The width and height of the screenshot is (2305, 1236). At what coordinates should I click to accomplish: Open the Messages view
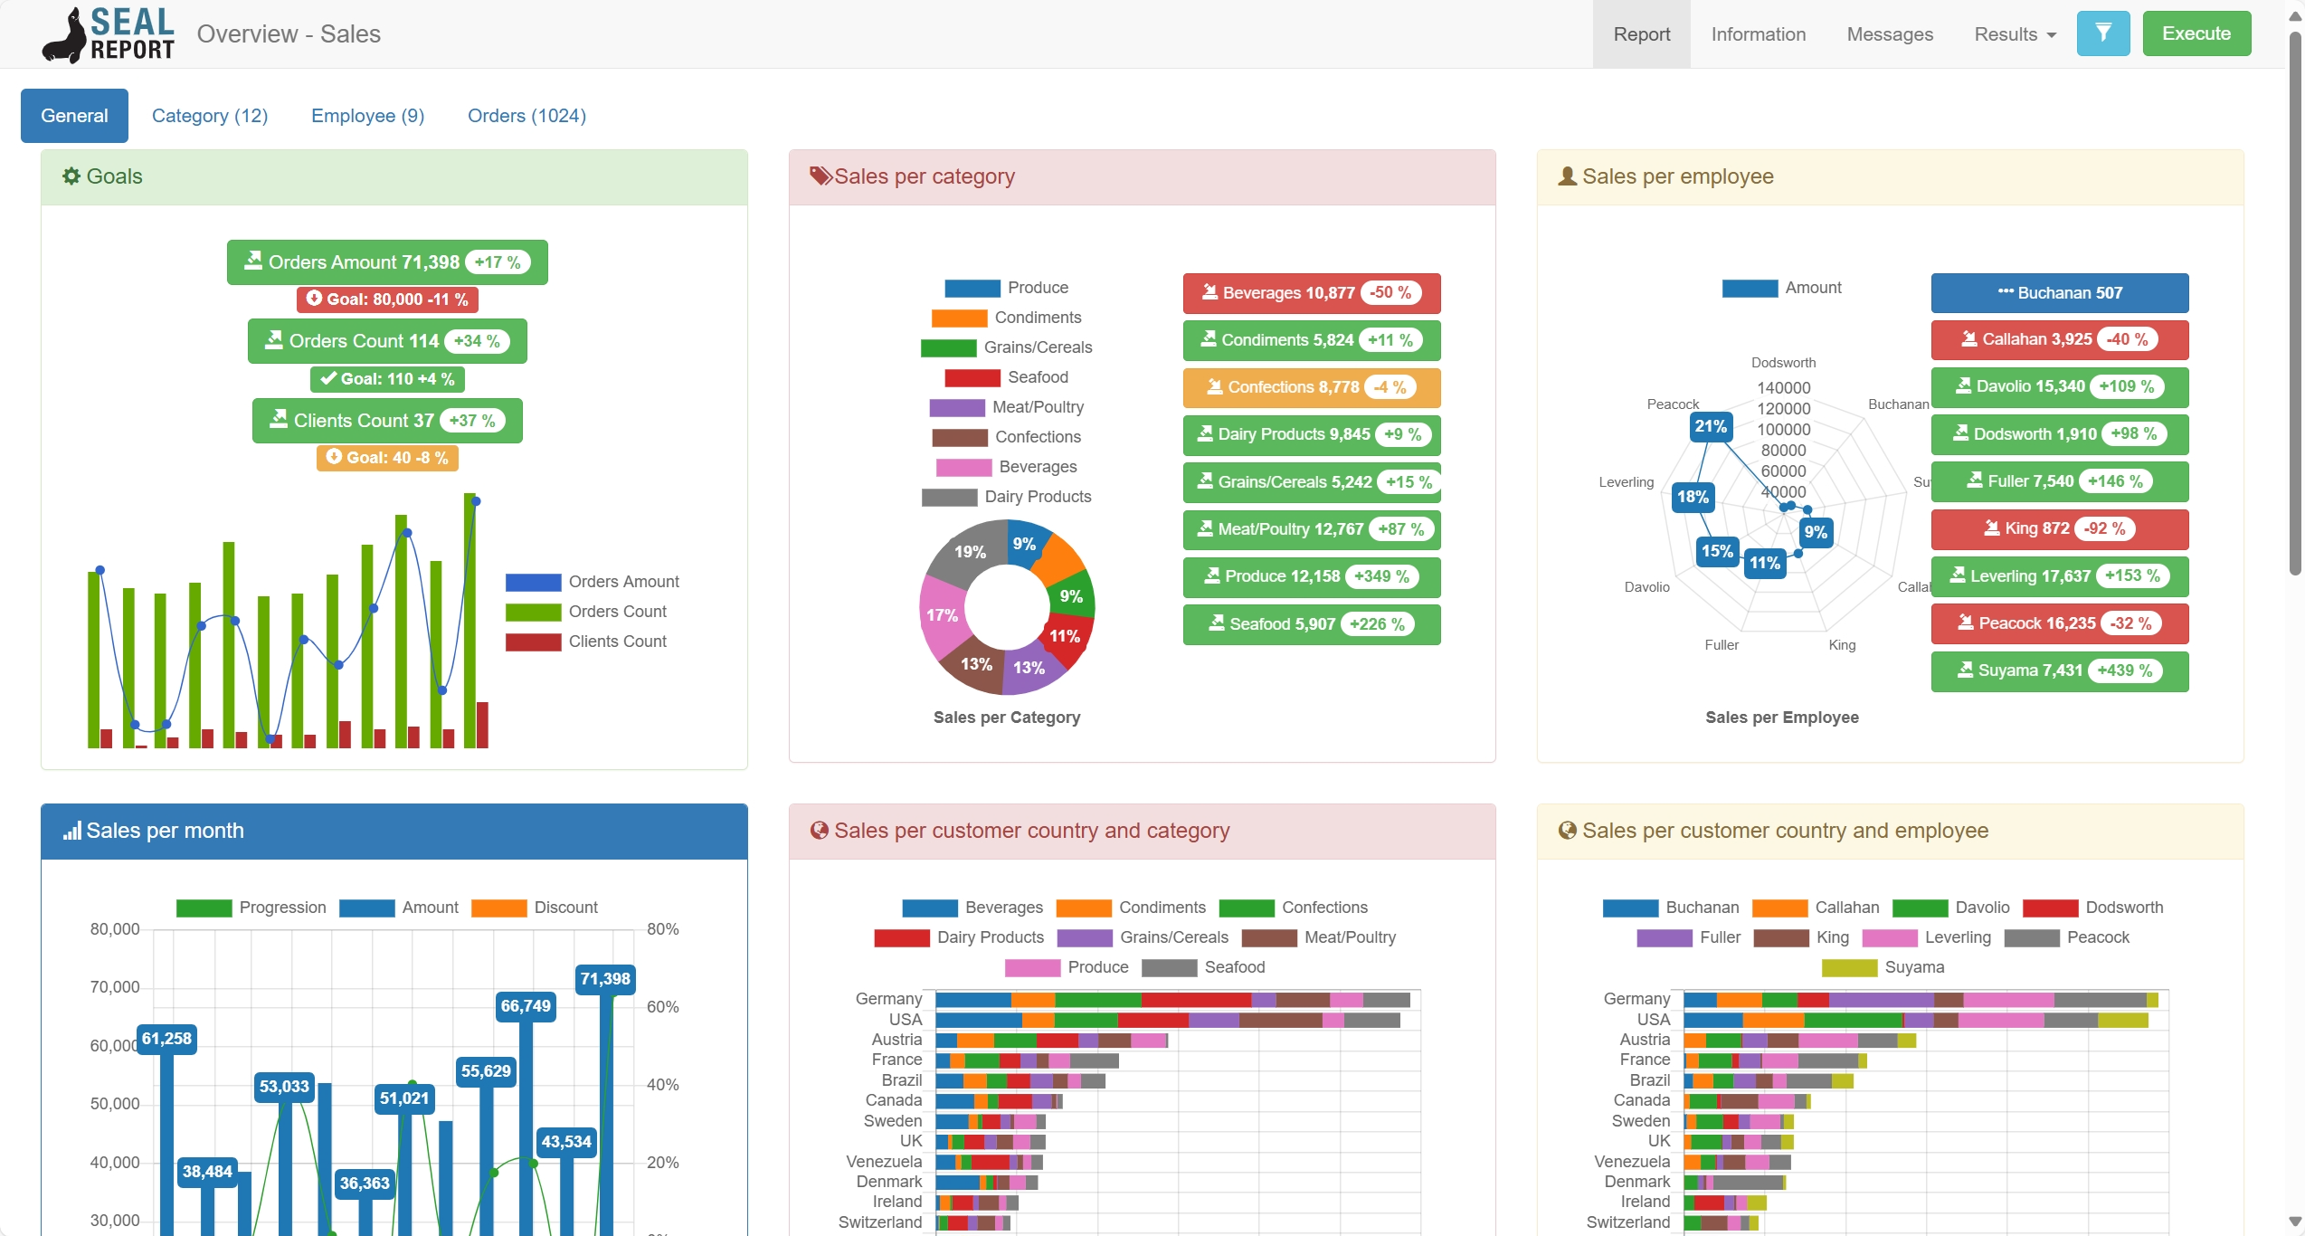[1890, 34]
